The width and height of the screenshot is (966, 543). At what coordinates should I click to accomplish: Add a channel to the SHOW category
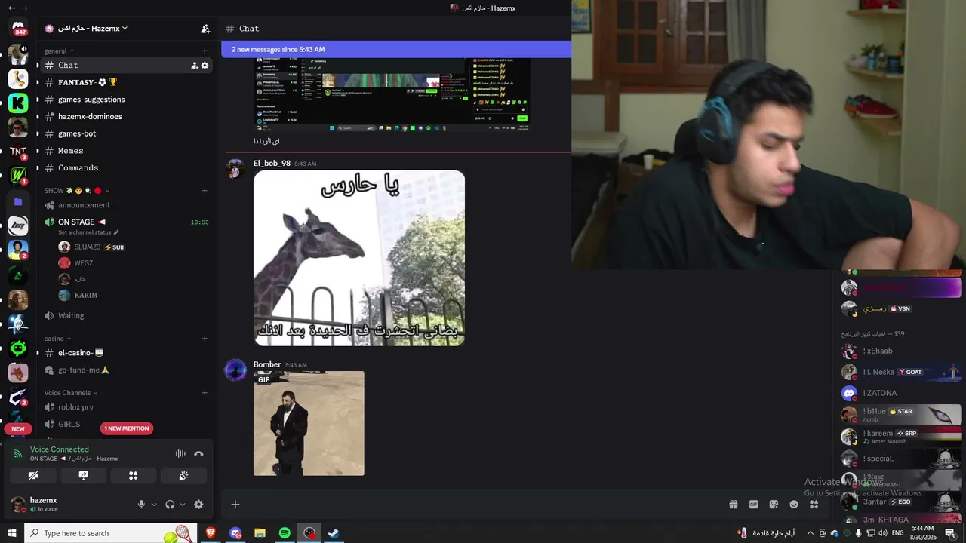point(205,191)
